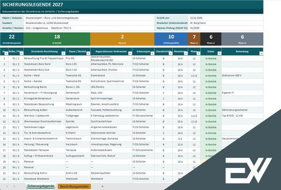Select the green In Betrieb tile showing 18
Viewport: 281px width, 190px height.
pos(57,39)
